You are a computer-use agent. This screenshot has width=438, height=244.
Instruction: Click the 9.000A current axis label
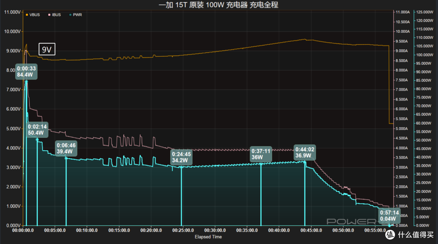tap(401, 51)
